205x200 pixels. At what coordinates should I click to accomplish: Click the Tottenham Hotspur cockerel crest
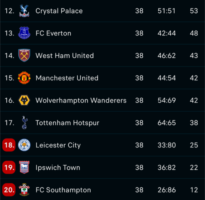coord(24,123)
